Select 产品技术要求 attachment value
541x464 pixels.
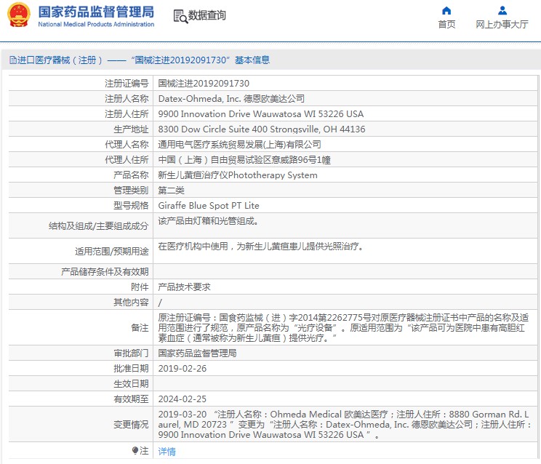point(184,287)
